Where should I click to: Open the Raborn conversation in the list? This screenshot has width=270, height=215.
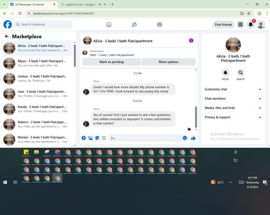(x=37, y=124)
